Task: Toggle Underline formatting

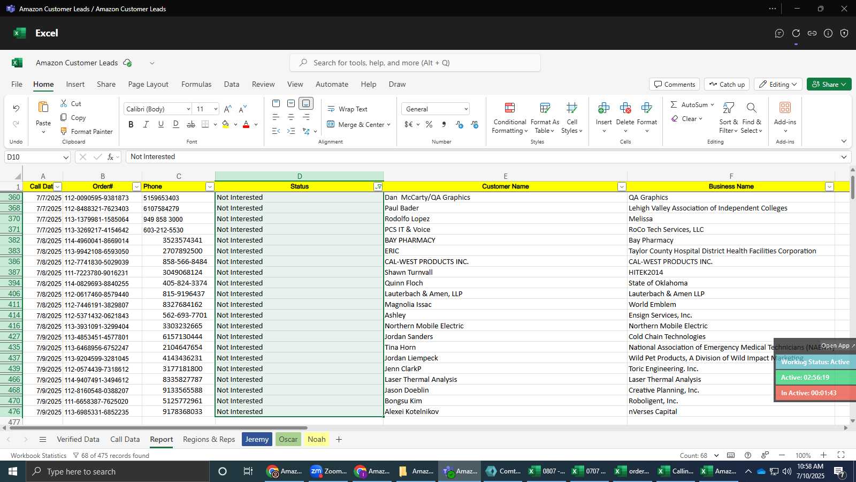Action: click(161, 124)
